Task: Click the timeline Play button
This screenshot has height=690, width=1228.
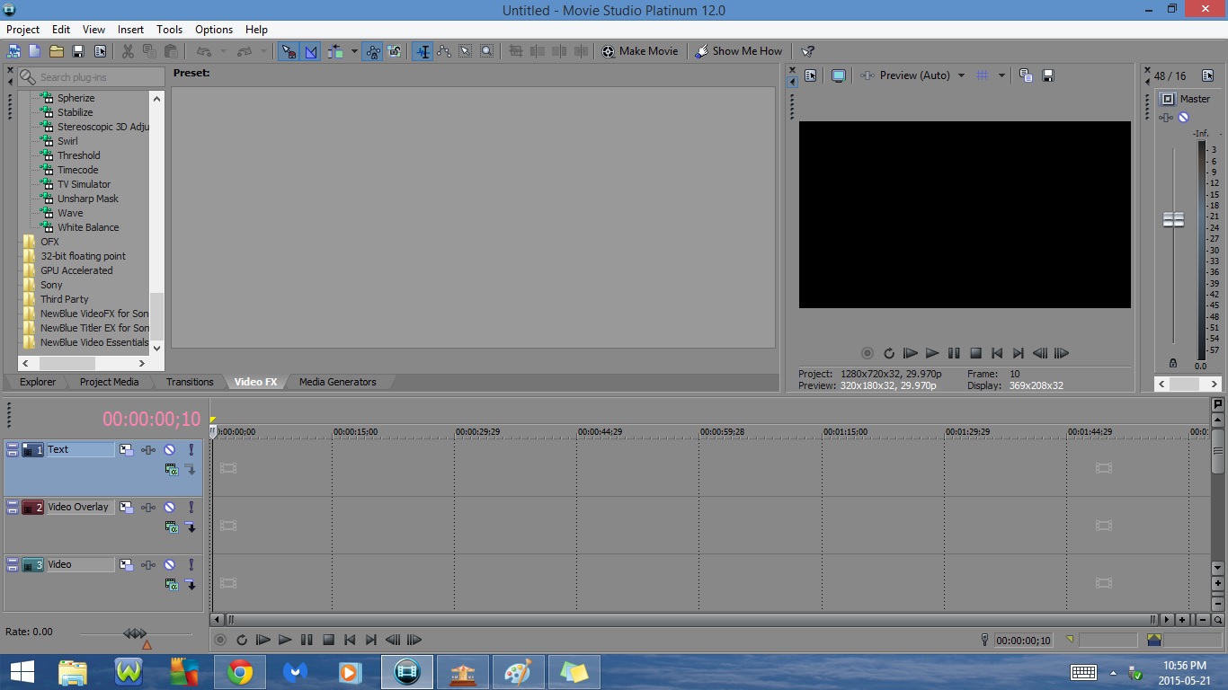Action: [x=285, y=640]
